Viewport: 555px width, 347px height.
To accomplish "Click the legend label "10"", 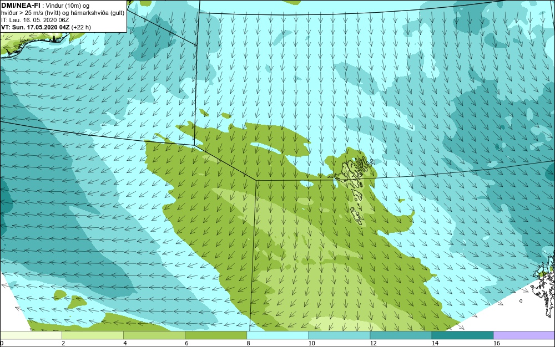I will click(x=311, y=343).
